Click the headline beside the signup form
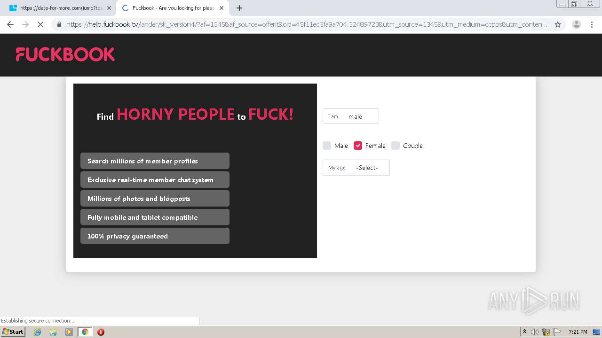This screenshot has height=338, width=602. point(195,114)
